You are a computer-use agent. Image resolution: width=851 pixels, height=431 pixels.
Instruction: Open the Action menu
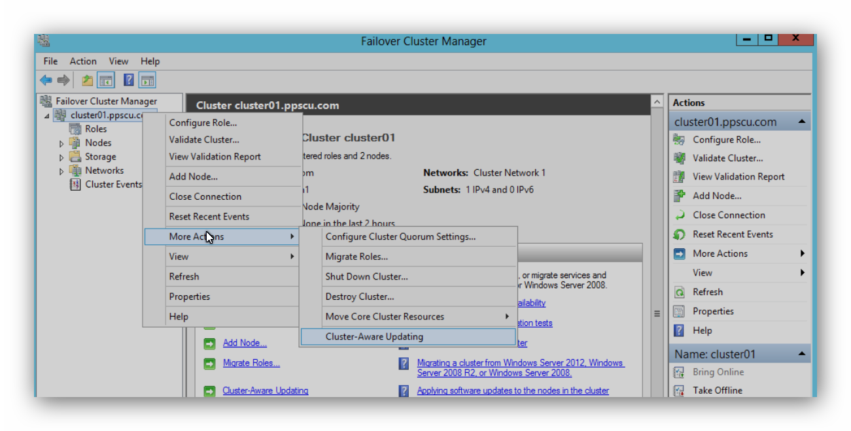[83, 61]
